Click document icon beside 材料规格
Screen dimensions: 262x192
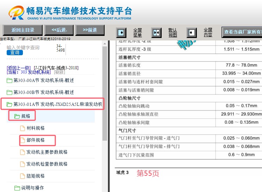pyautogui.click(x=23, y=128)
